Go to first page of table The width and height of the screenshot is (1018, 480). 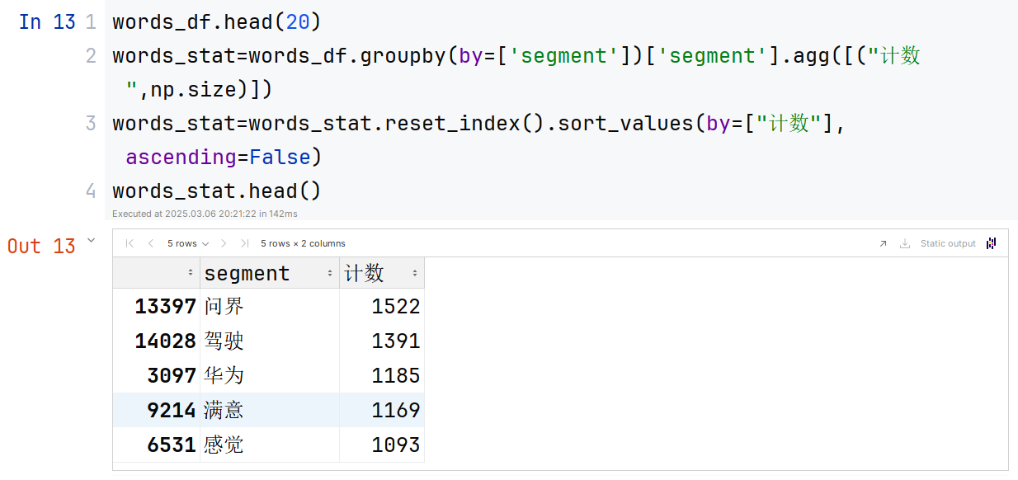click(x=130, y=243)
